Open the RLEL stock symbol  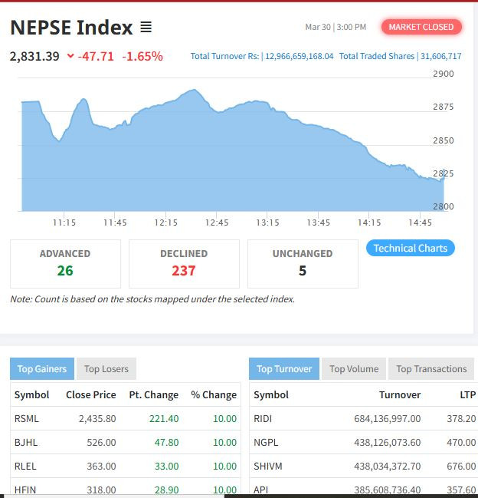26,466
